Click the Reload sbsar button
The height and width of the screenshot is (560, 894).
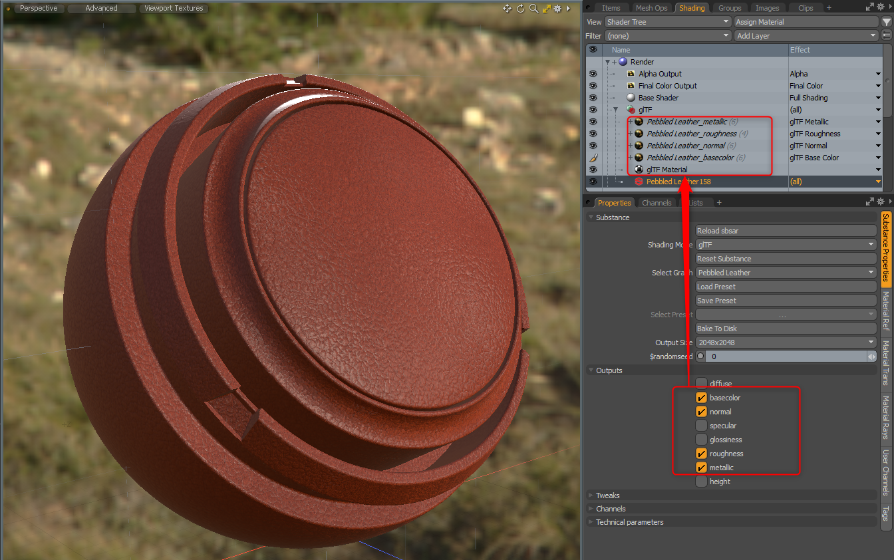click(785, 230)
